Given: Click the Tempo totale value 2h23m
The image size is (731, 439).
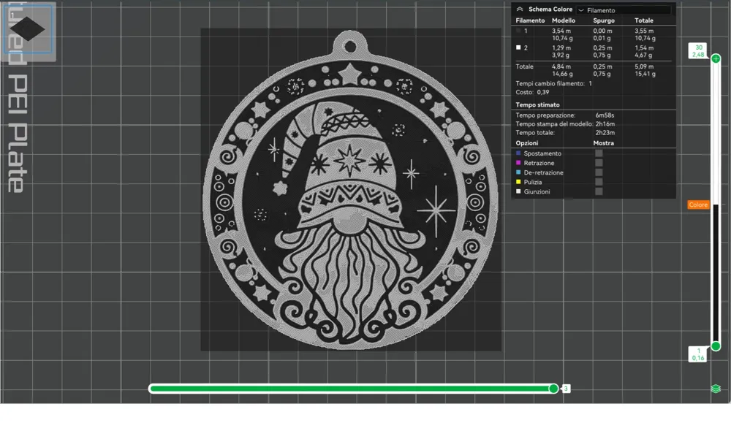Looking at the screenshot, I should point(605,132).
